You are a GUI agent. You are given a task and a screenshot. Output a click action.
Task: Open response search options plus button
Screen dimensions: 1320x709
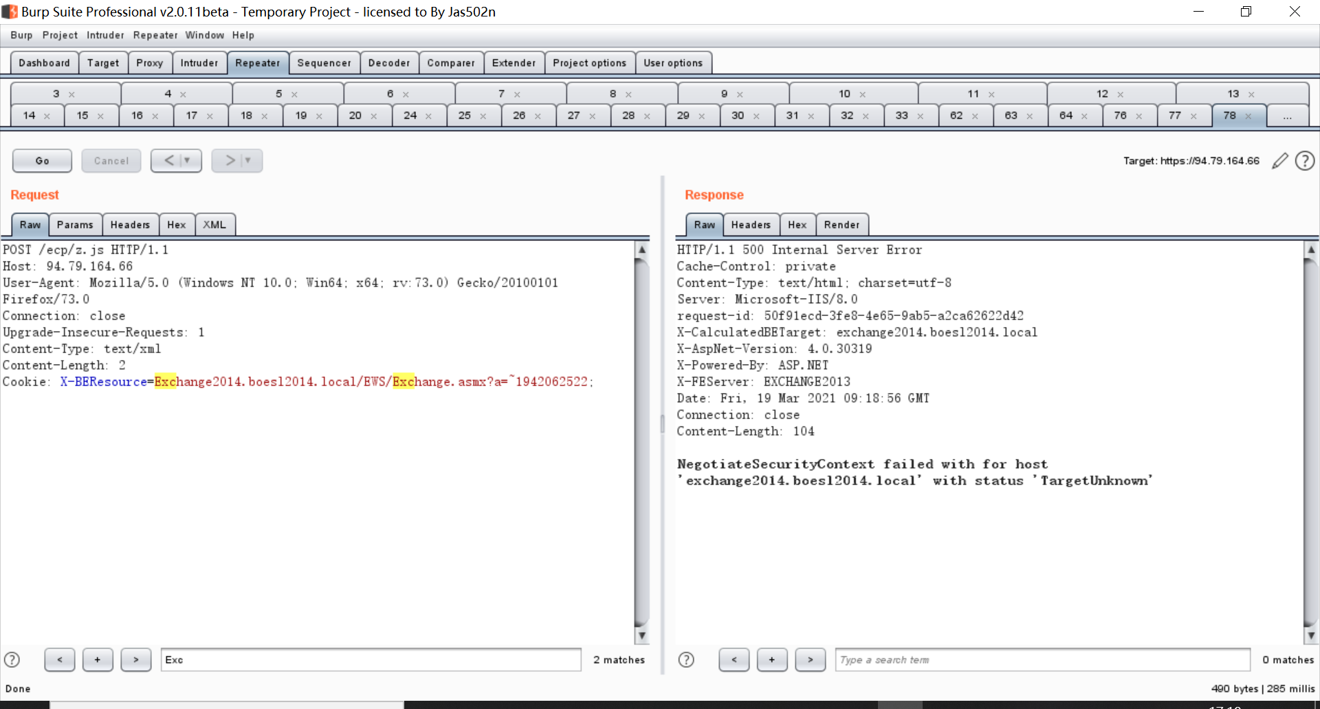[x=772, y=660]
